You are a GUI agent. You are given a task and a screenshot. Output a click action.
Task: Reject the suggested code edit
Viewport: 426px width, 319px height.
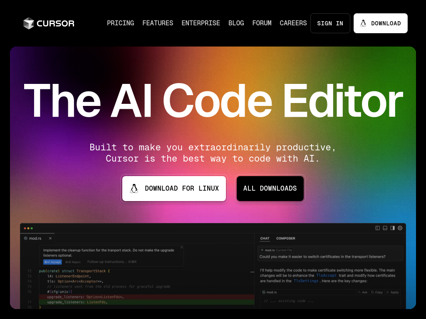pos(73,262)
